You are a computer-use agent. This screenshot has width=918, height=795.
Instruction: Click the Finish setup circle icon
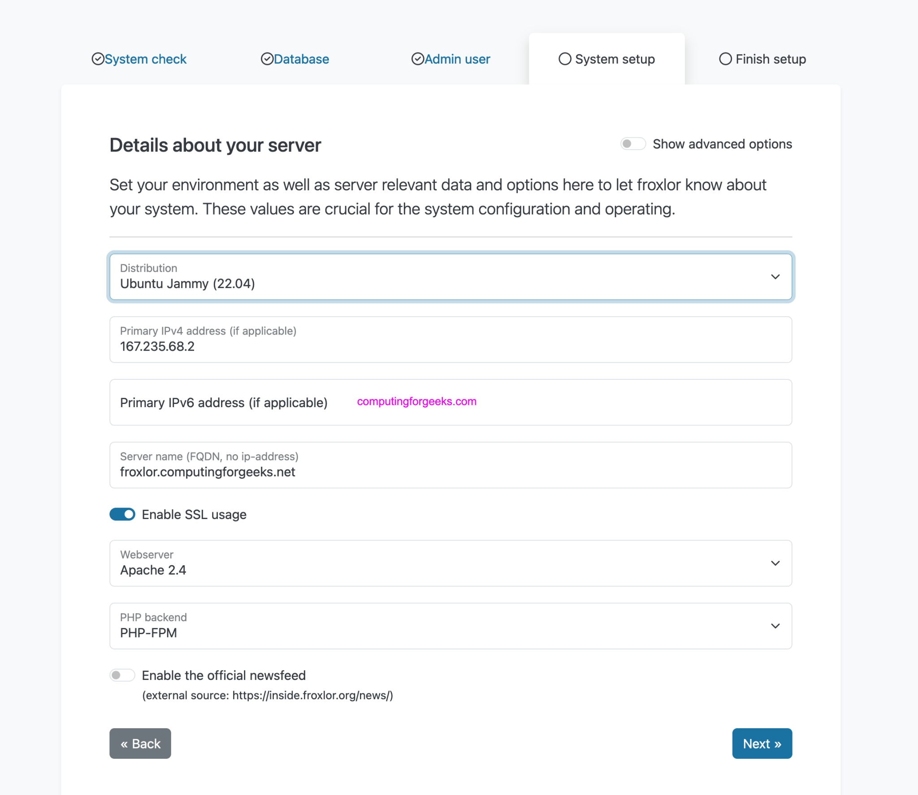click(725, 59)
